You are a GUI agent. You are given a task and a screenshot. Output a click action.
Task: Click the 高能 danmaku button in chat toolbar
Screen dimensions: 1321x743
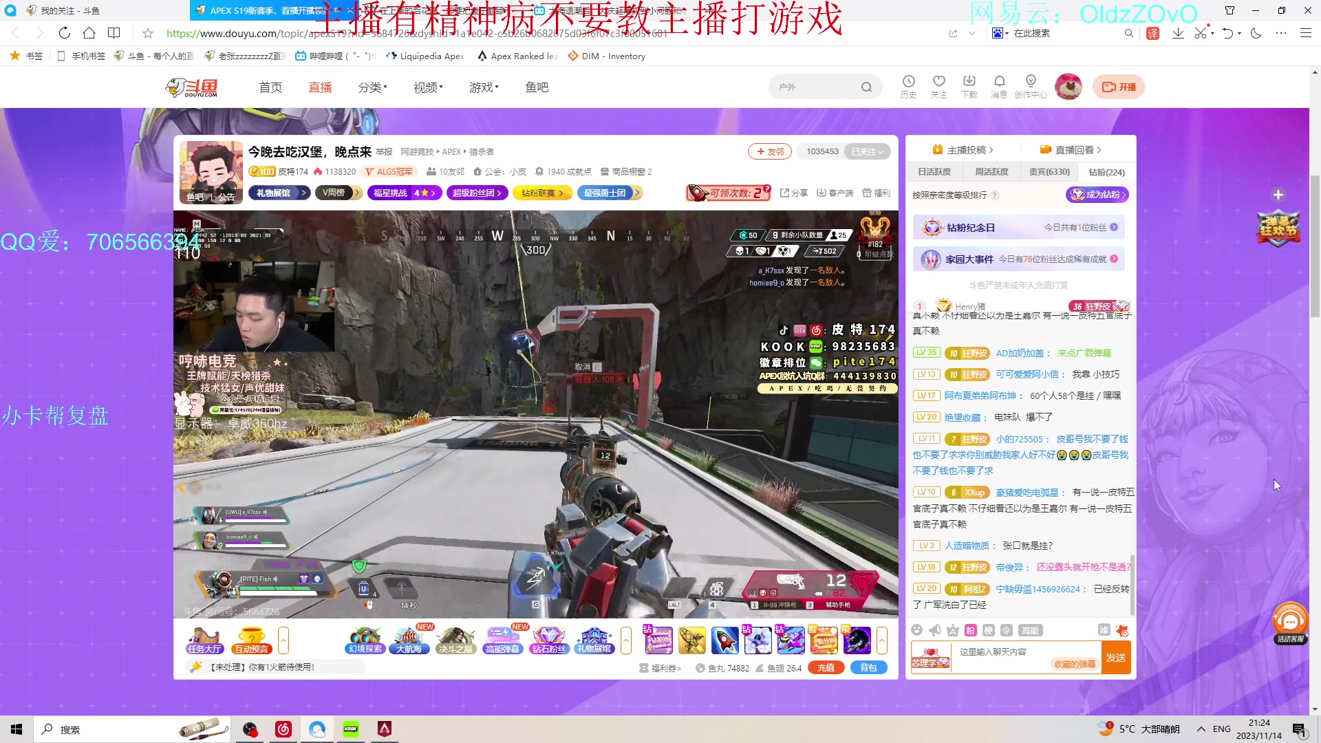pos(1030,630)
